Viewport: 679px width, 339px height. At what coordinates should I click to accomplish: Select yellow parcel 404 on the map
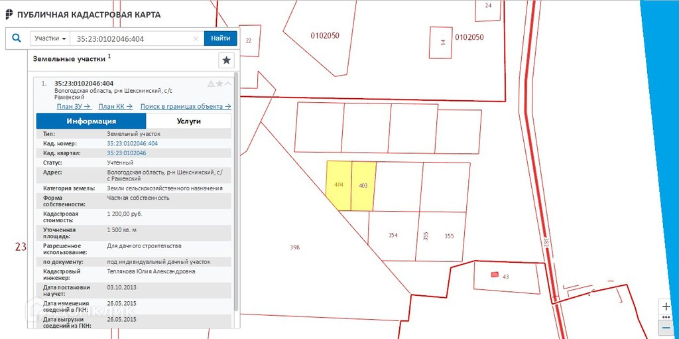point(339,185)
